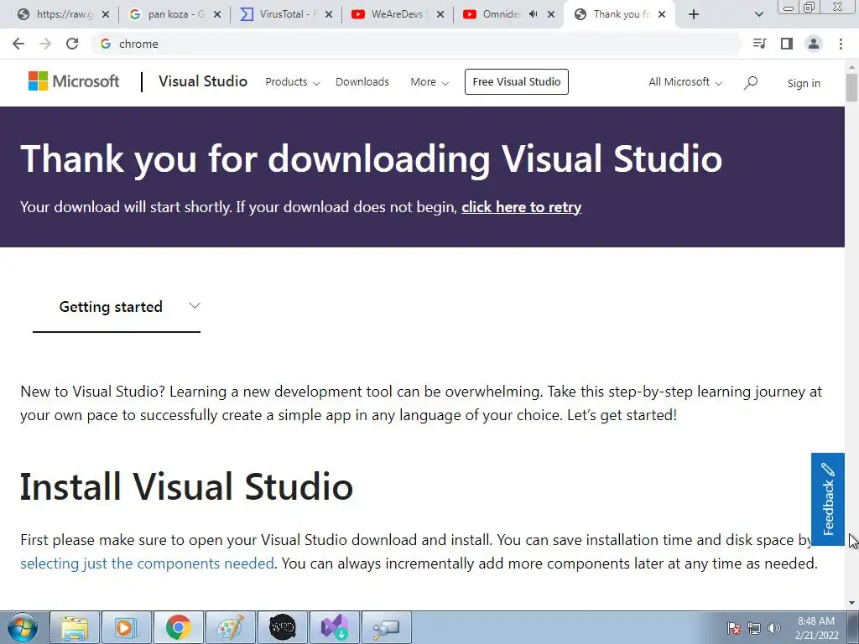
Task: Close the https://raw.g tab
Action: pos(106,14)
